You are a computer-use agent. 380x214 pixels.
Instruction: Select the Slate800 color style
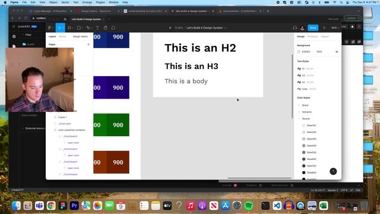coord(309,172)
